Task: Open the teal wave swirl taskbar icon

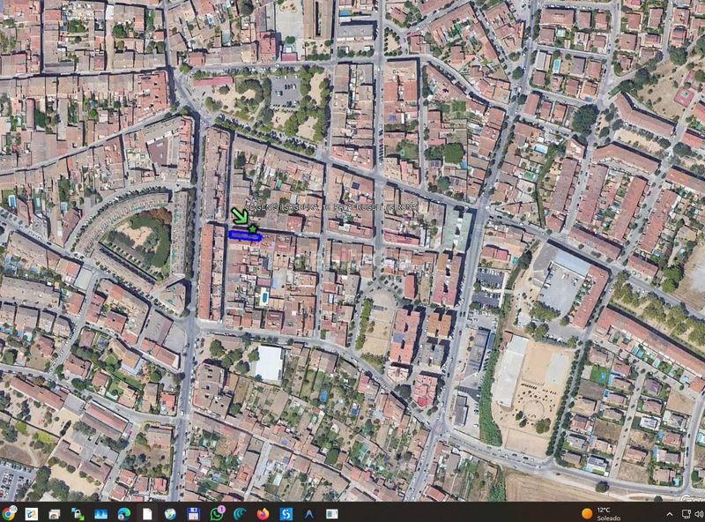Action: pos(240,513)
